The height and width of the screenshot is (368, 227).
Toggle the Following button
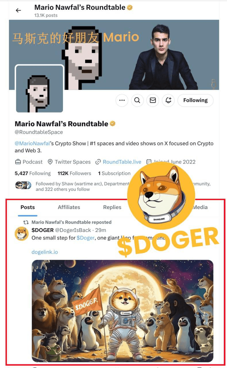(x=195, y=100)
